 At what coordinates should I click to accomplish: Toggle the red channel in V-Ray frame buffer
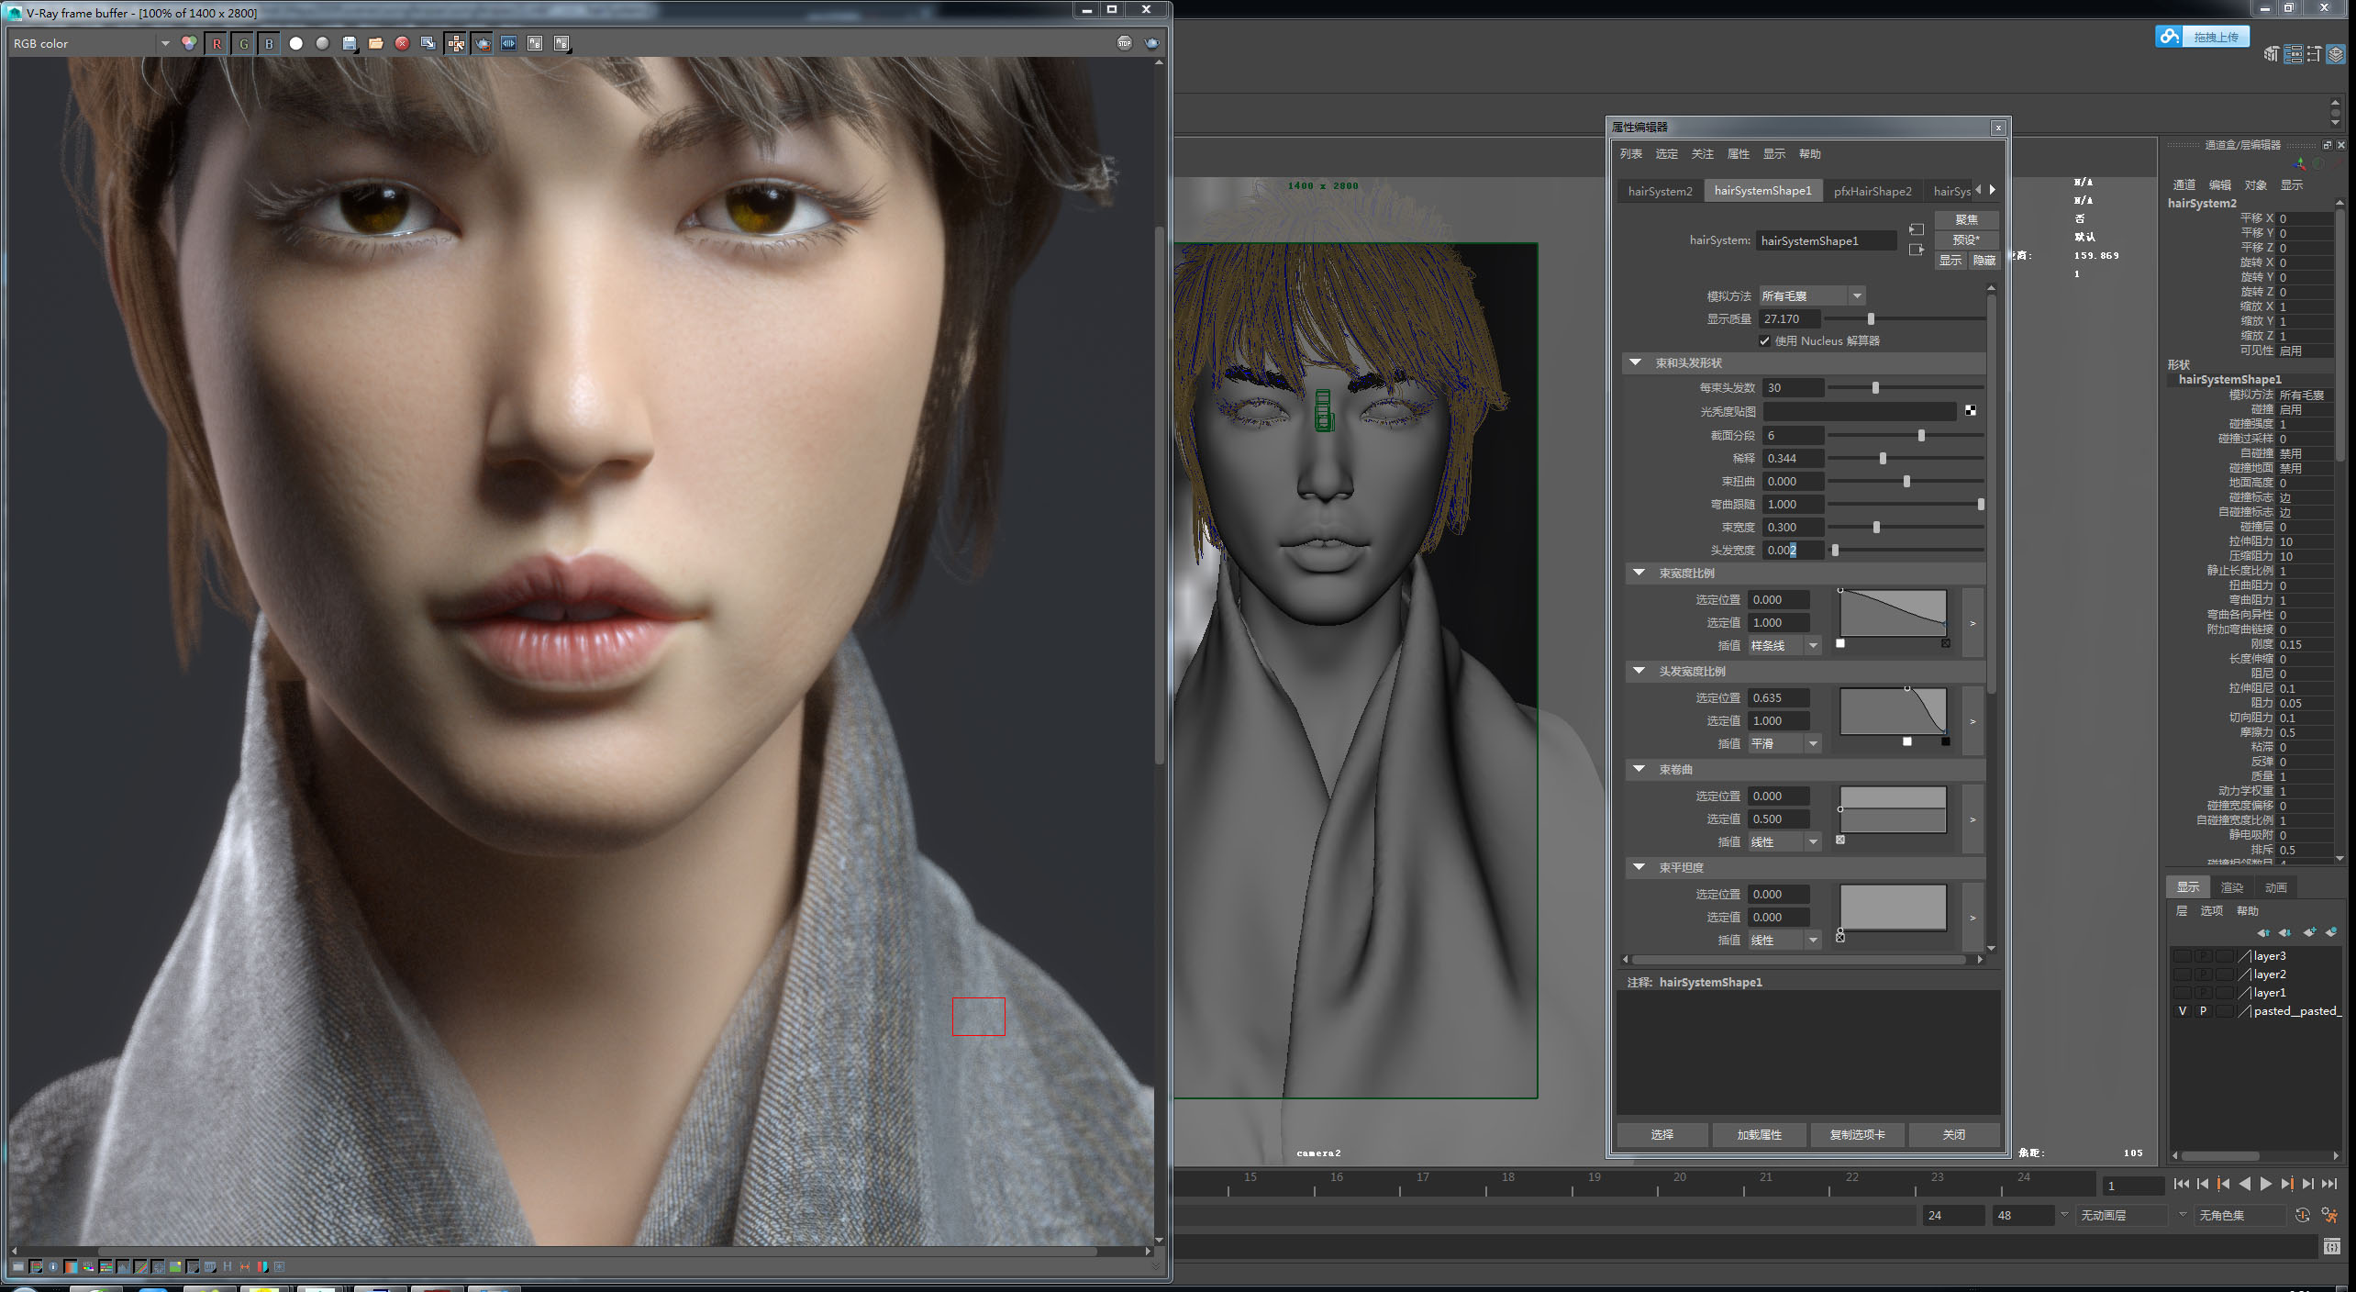(x=217, y=43)
